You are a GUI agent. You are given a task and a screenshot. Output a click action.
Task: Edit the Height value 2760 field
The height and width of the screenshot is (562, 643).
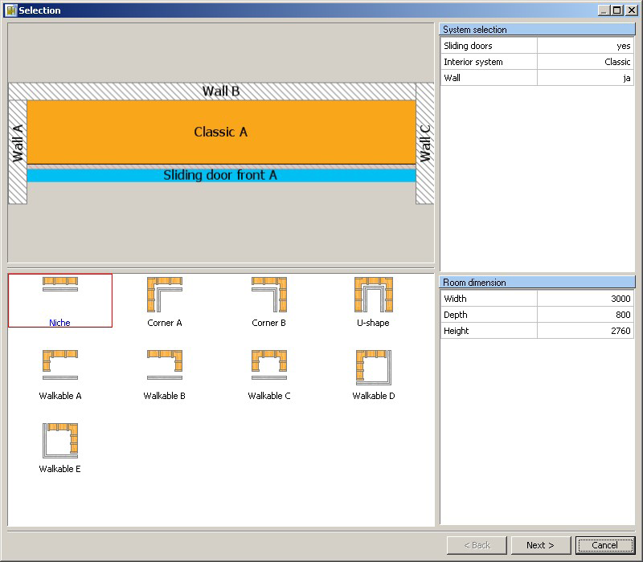tap(584, 331)
